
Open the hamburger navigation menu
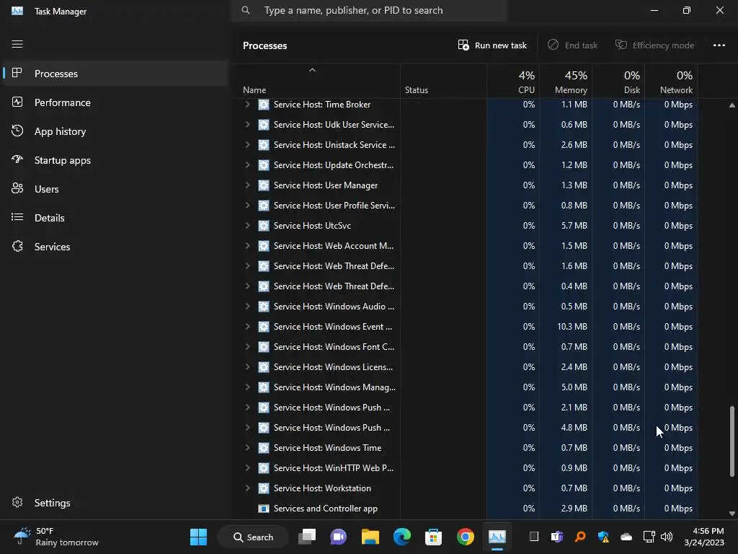coord(17,44)
